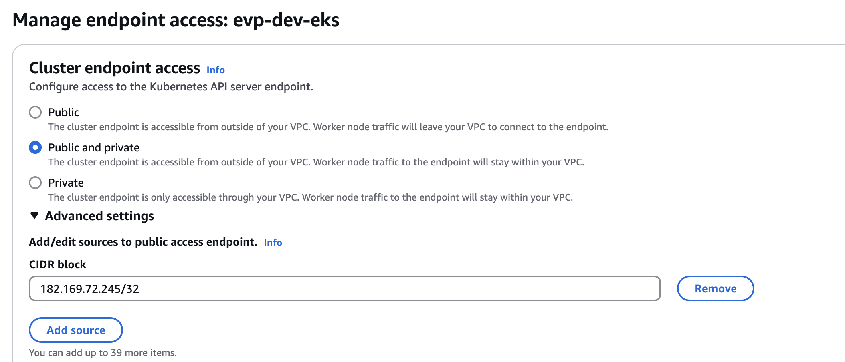Click the description under the Private option
845x362 pixels.
coord(310,197)
